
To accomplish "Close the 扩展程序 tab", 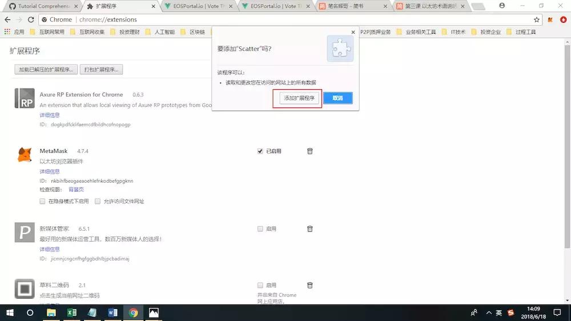I will (153, 6).
